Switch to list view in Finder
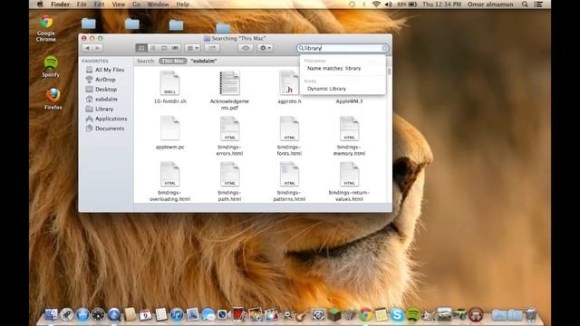 tap(153, 48)
